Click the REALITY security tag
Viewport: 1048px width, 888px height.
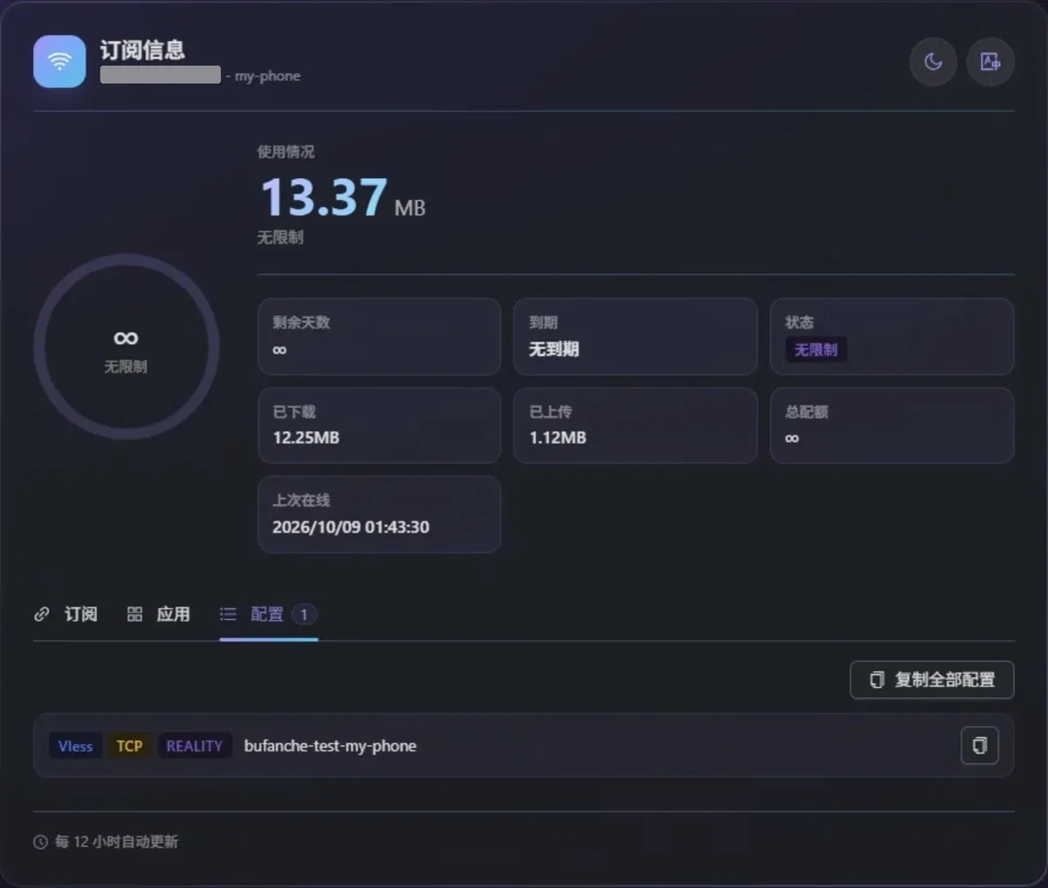(x=194, y=746)
